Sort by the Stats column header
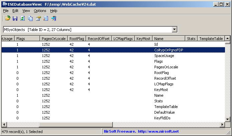Image resolution: width=232 pixels, height=136 pixels. 191,39
